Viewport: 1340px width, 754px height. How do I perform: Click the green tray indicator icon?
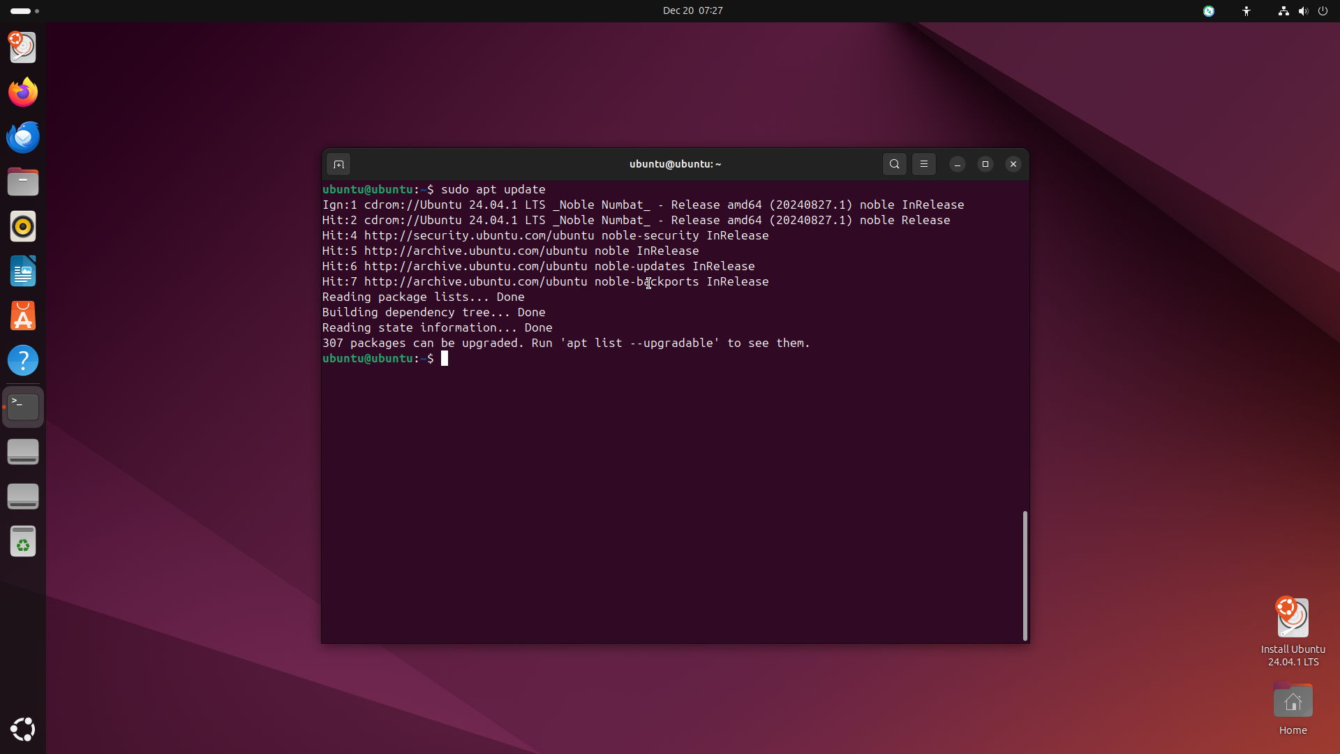pos(1209,10)
